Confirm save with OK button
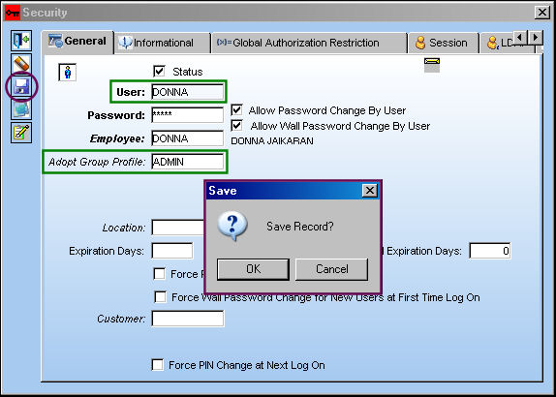 [x=253, y=269]
